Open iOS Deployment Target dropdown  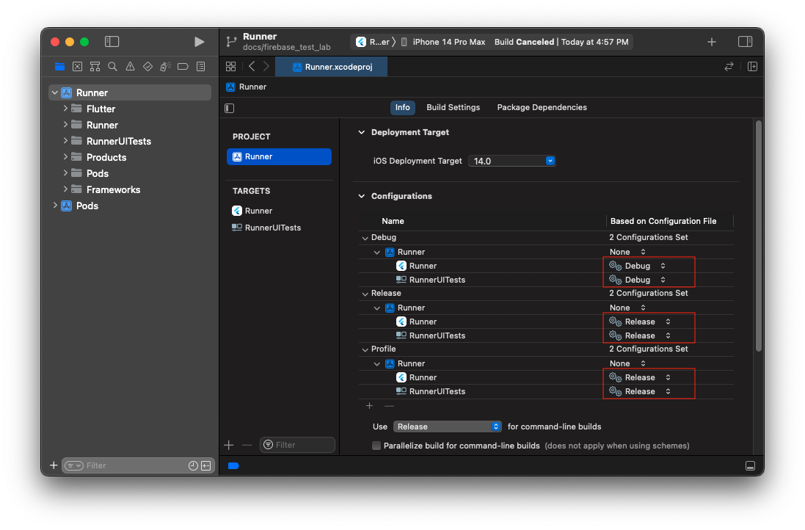(x=512, y=161)
